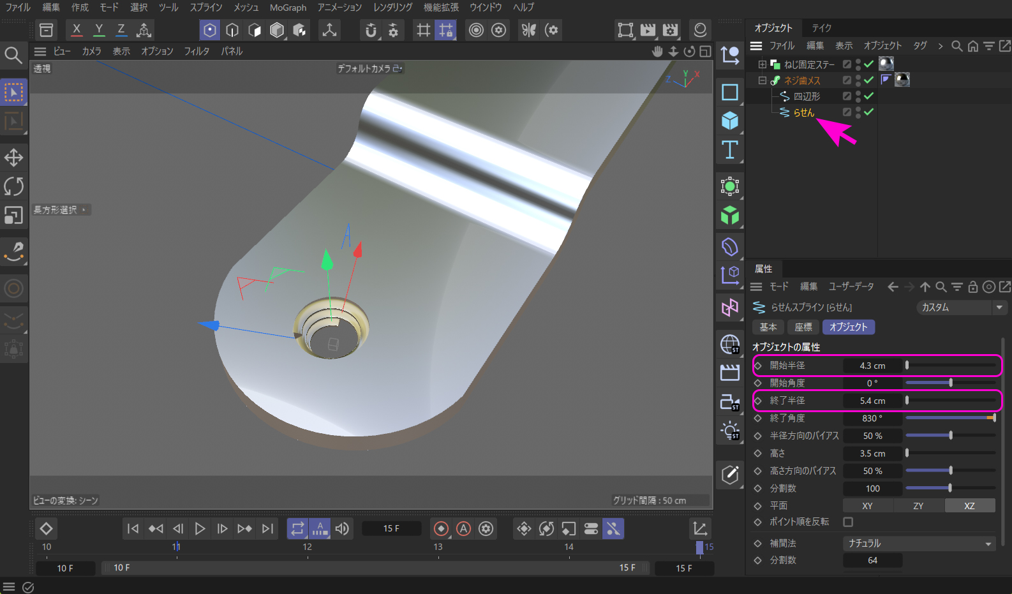The width and height of the screenshot is (1012, 594).
Task: Open the 補間法 ナチュラル dropdown
Action: coord(919,544)
